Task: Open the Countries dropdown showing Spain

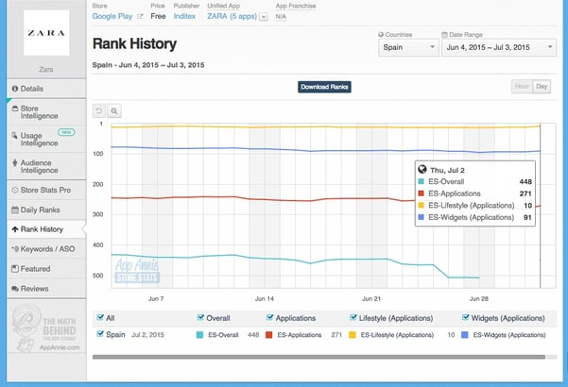Action: [x=406, y=46]
